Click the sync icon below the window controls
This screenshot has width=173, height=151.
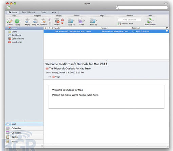8,8
